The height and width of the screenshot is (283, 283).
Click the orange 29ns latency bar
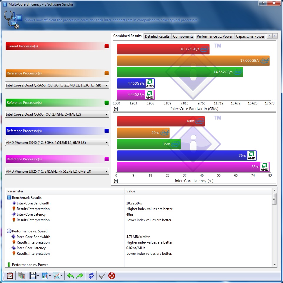[x=143, y=133]
